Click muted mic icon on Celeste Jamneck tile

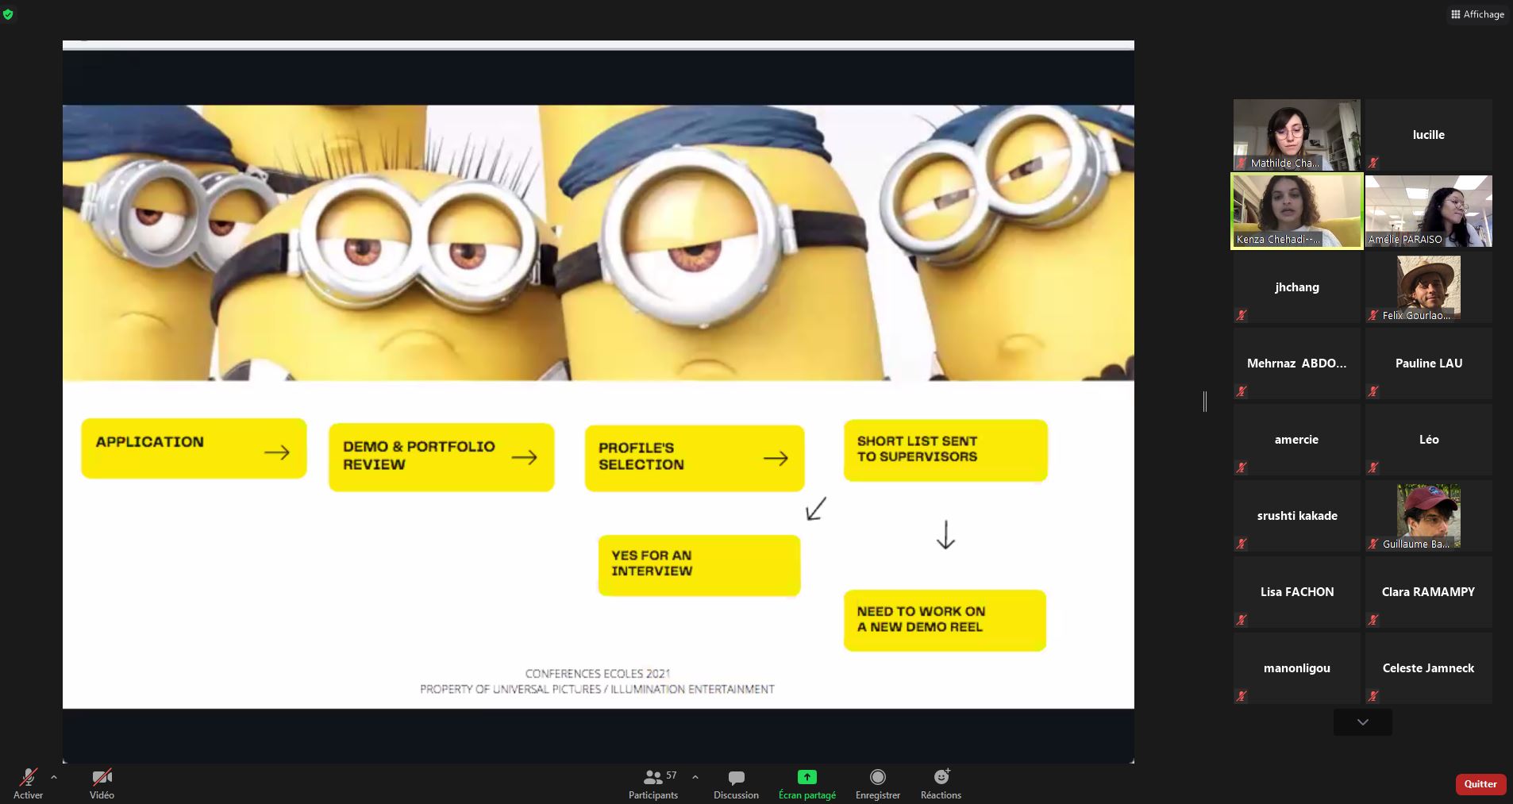pyautogui.click(x=1373, y=696)
